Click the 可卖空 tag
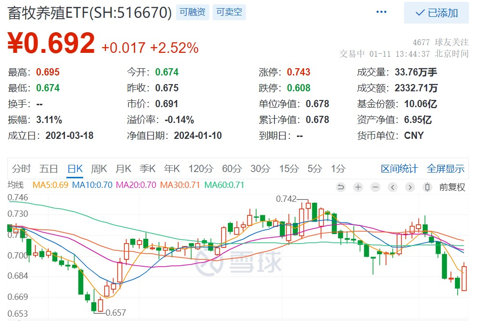The image size is (481, 321). coord(229,12)
